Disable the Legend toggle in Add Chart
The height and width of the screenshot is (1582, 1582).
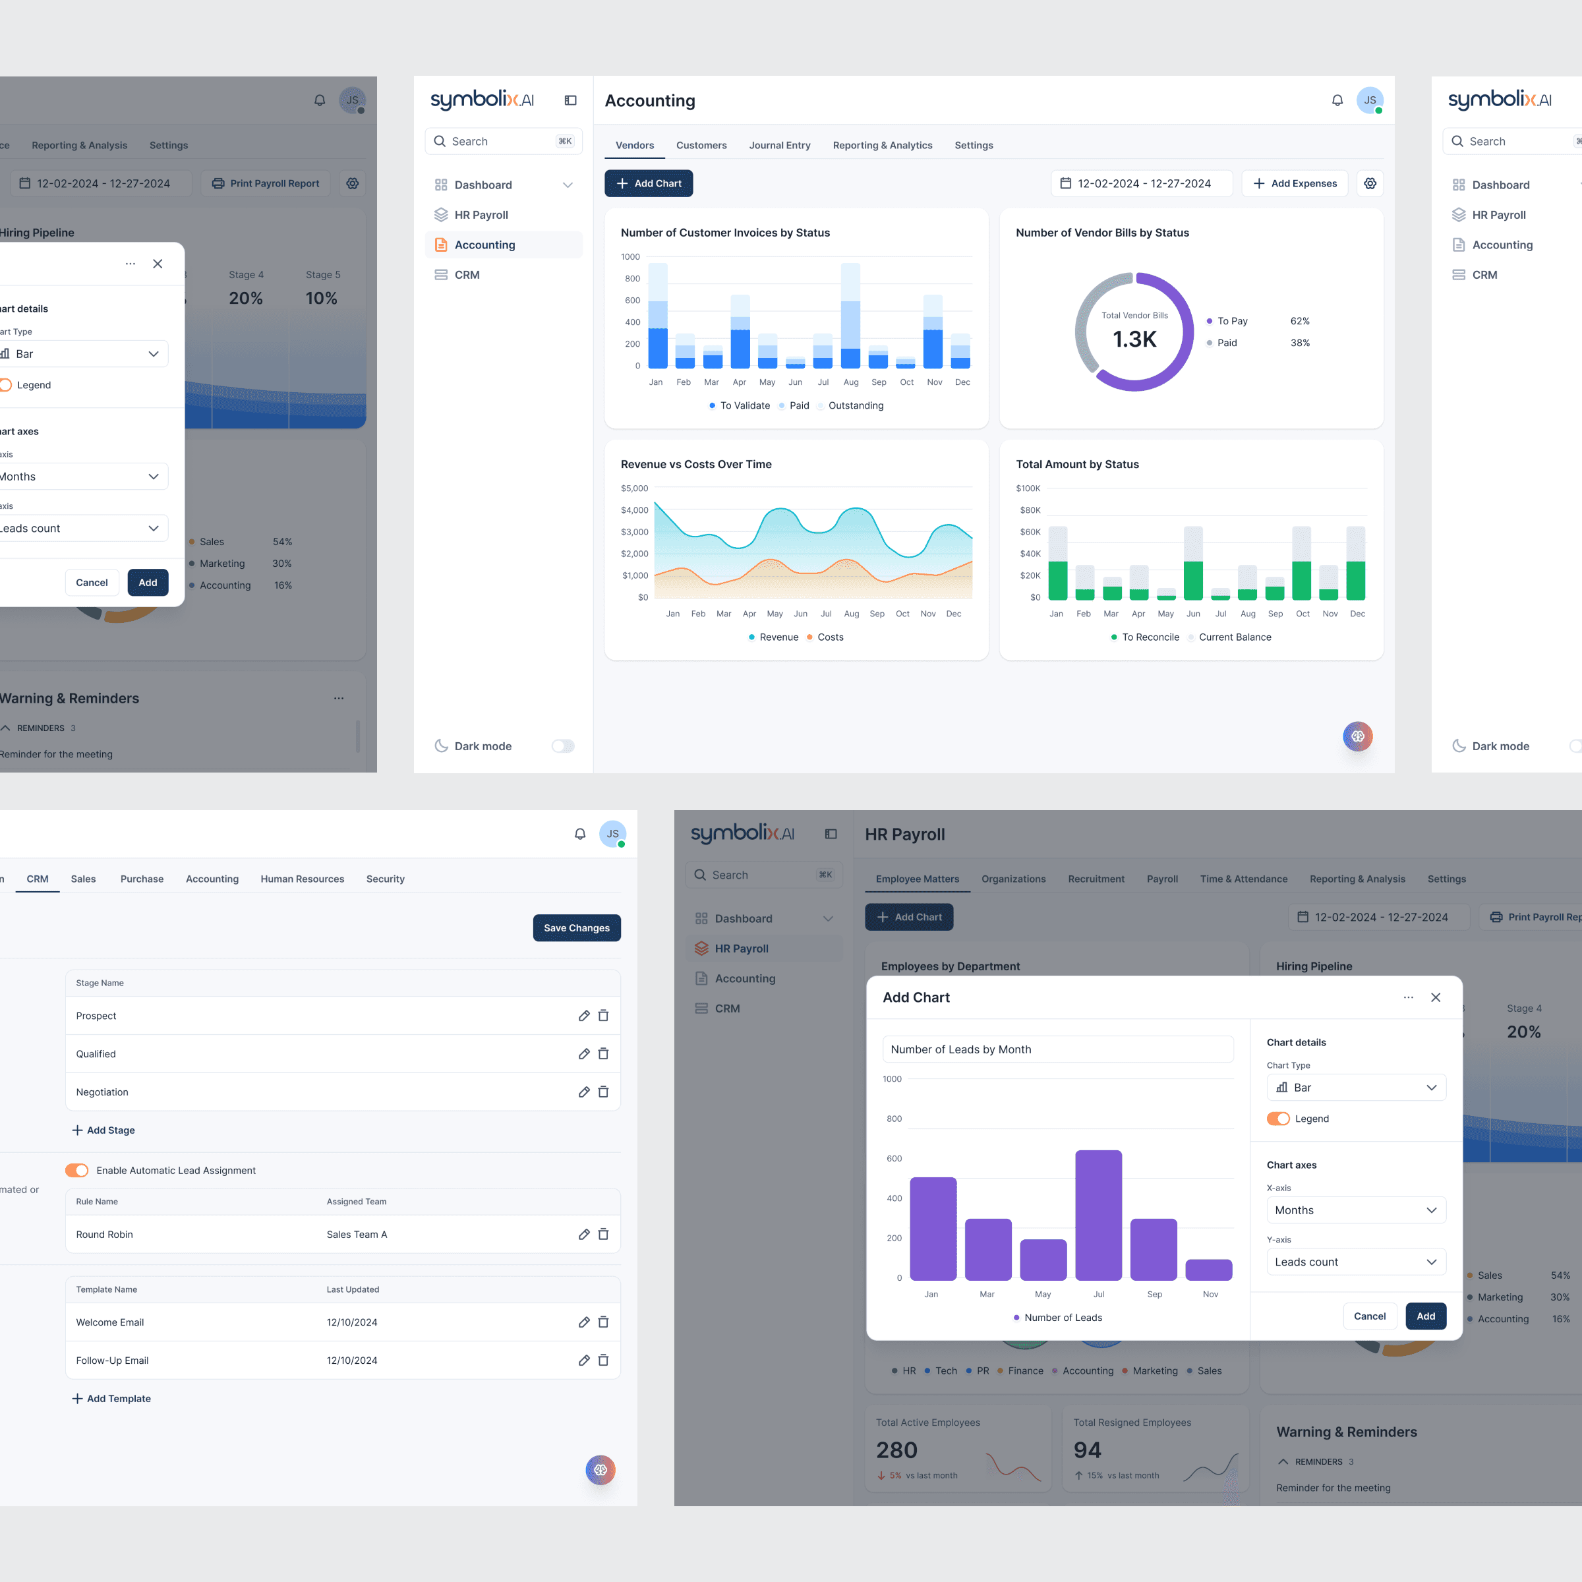tap(1277, 1119)
